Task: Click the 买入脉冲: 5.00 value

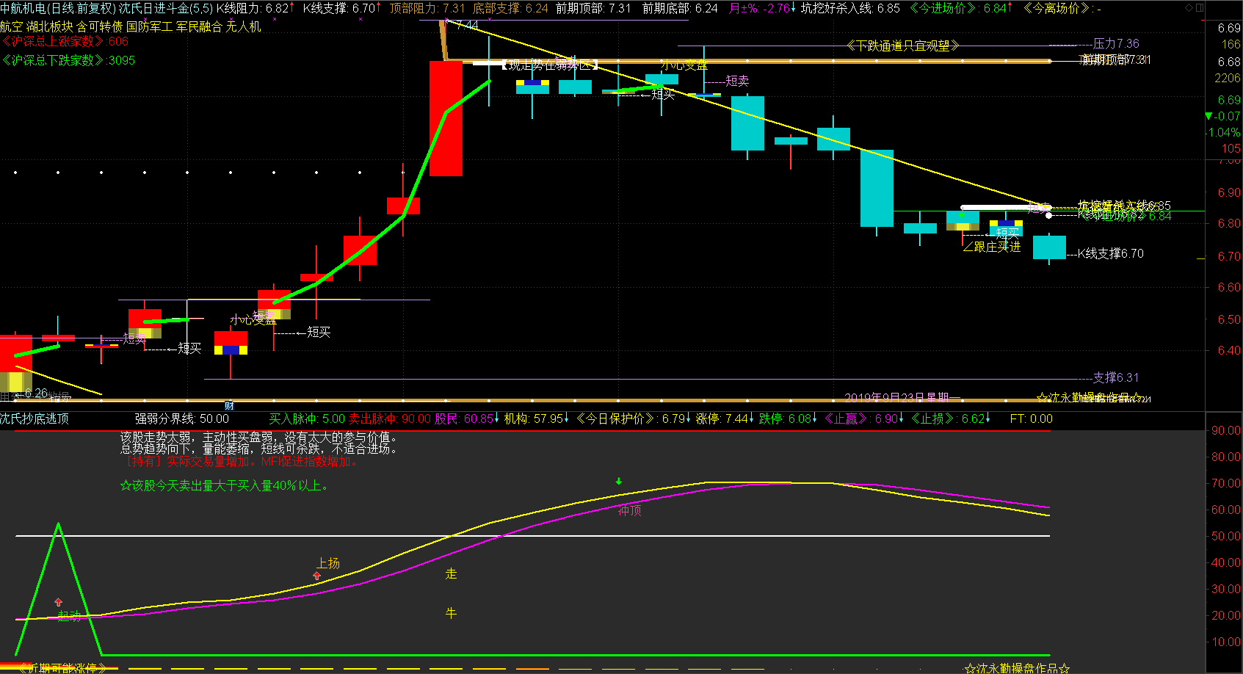Action: point(307,418)
